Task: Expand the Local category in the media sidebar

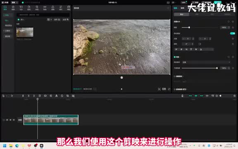Action: coord(7,15)
